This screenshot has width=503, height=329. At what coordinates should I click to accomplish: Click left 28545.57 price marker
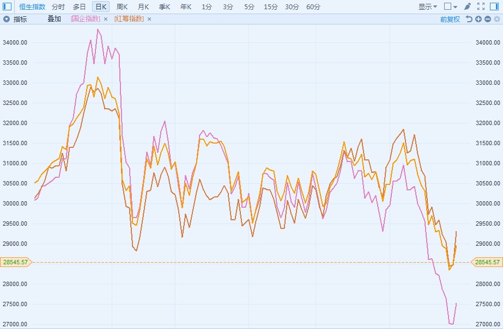16,262
